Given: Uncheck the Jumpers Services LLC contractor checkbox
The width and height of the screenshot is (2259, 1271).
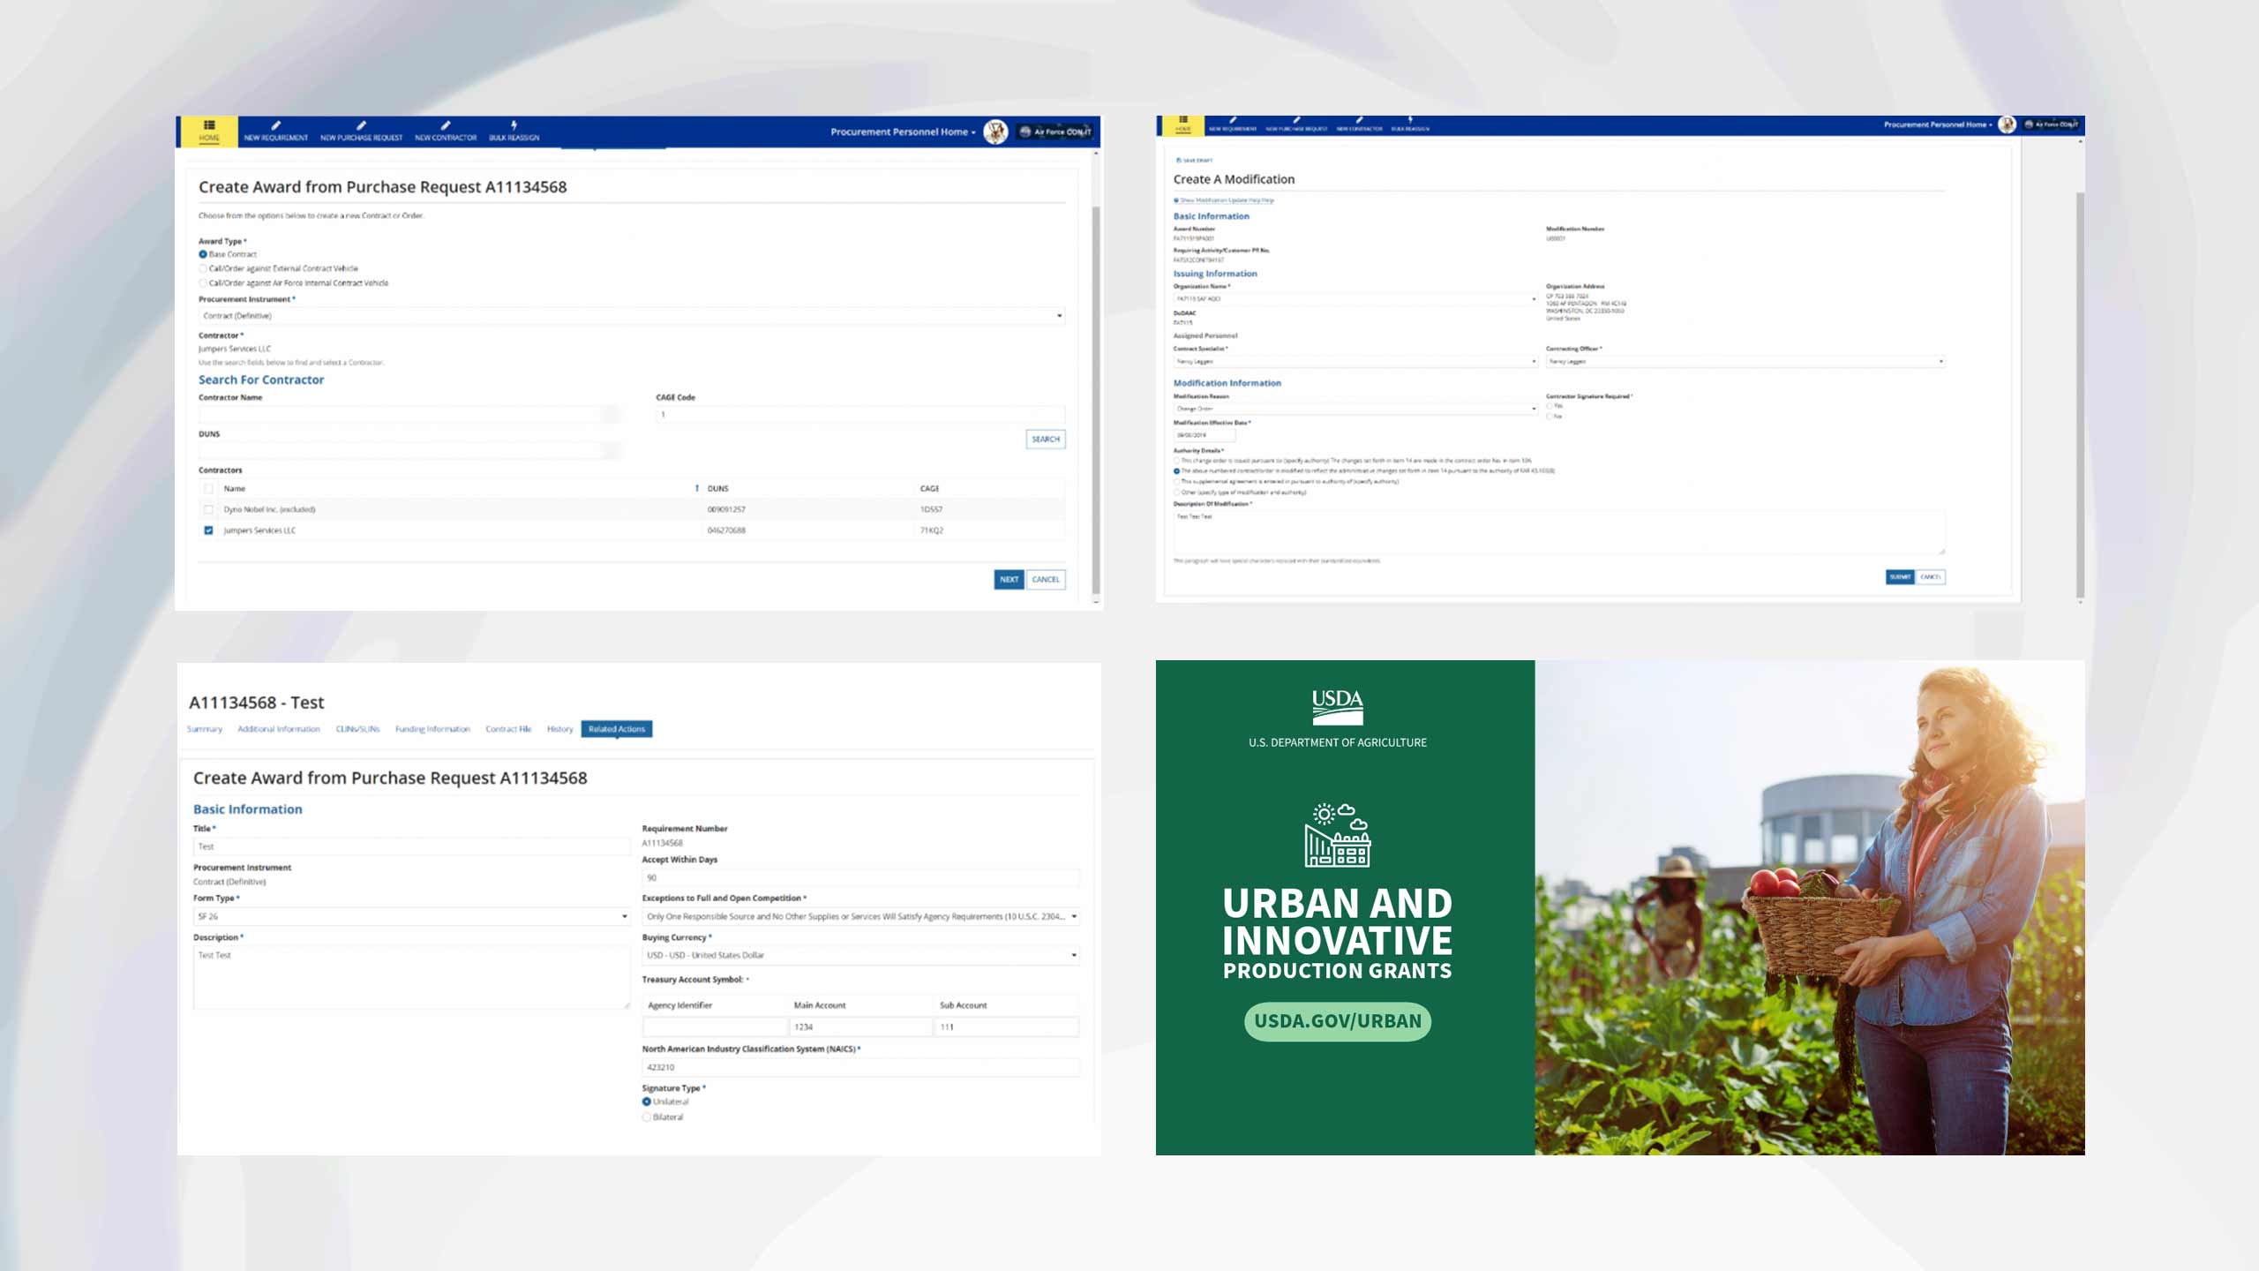Looking at the screenshot, I should [x=208, y=530].
